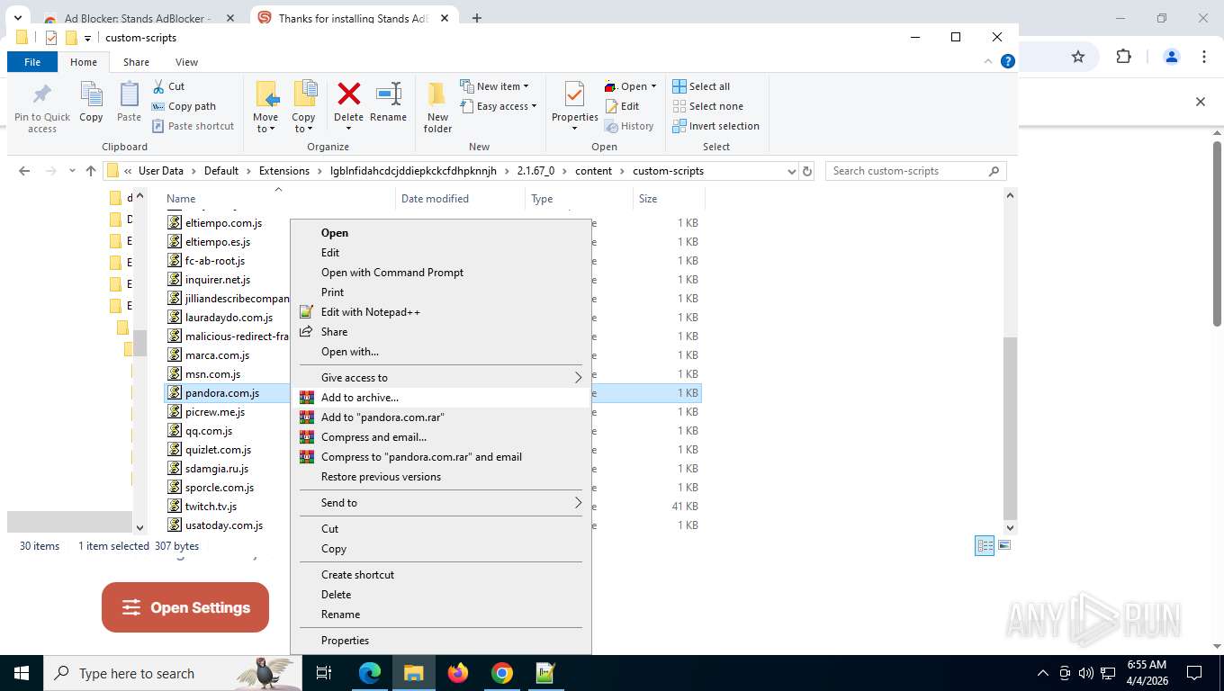Viewport: 1224px width, 691px height.
Task: Create a New folder from the ribbon
Action: click(437, 107)
